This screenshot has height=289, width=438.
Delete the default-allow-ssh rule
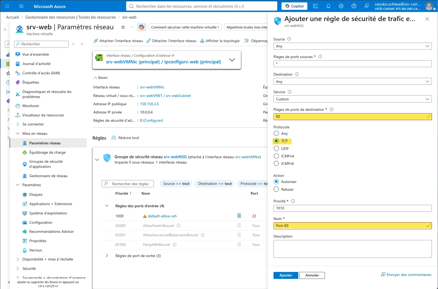239,216
